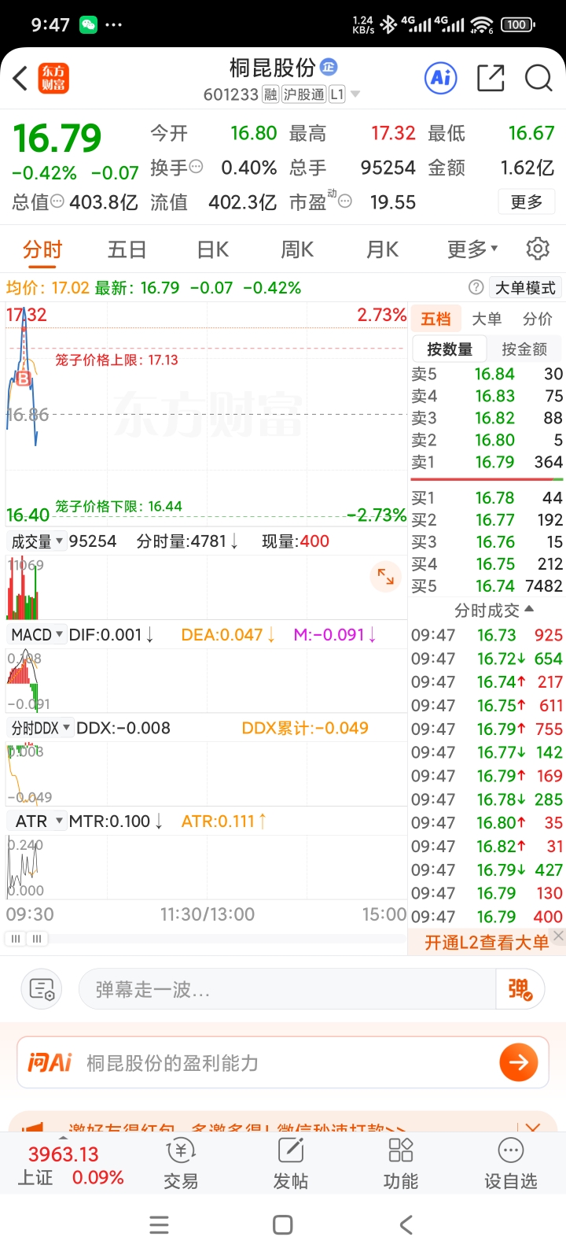Tap the info icon beside 总值

pyautogui.click(x=57, y=201)
